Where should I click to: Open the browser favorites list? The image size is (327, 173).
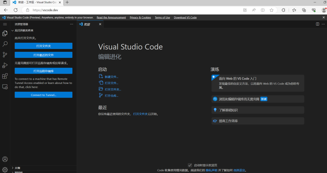tap(294, 10)
